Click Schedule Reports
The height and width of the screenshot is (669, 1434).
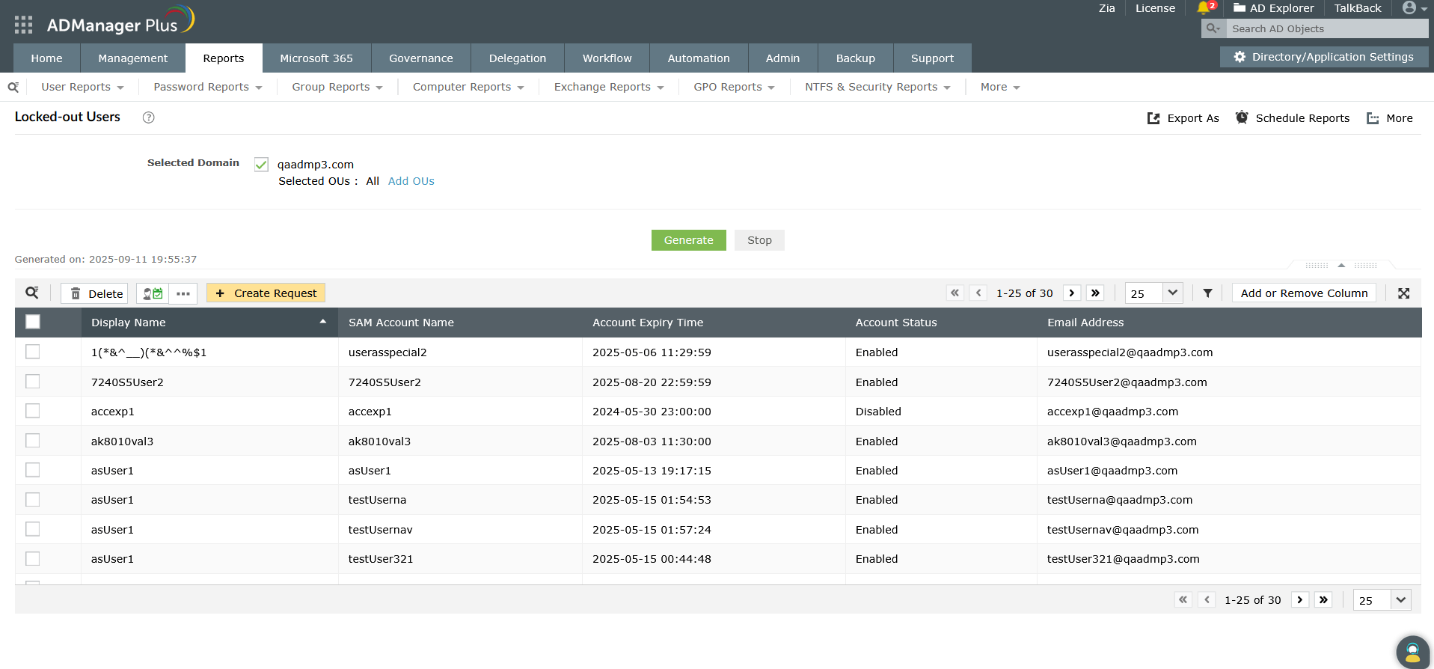[x=1293, y=118]
